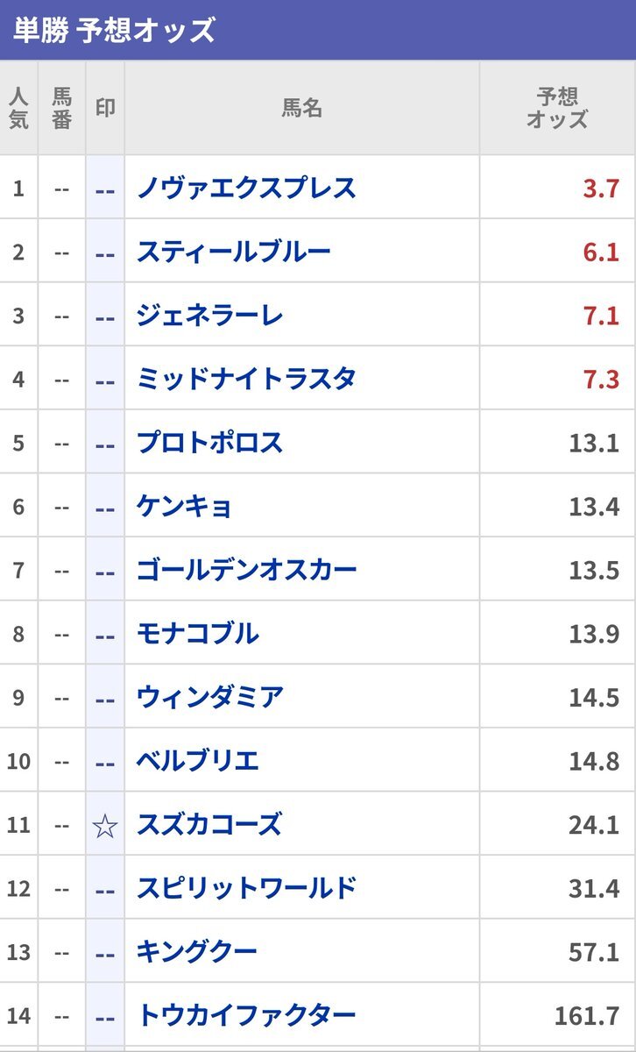636x1052 pixels.
Task: Open the mark selector for スティールブルー
Action: [x=105, y=252]
